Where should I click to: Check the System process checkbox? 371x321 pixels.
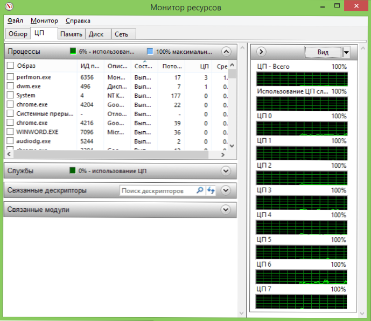pos(10,95)
